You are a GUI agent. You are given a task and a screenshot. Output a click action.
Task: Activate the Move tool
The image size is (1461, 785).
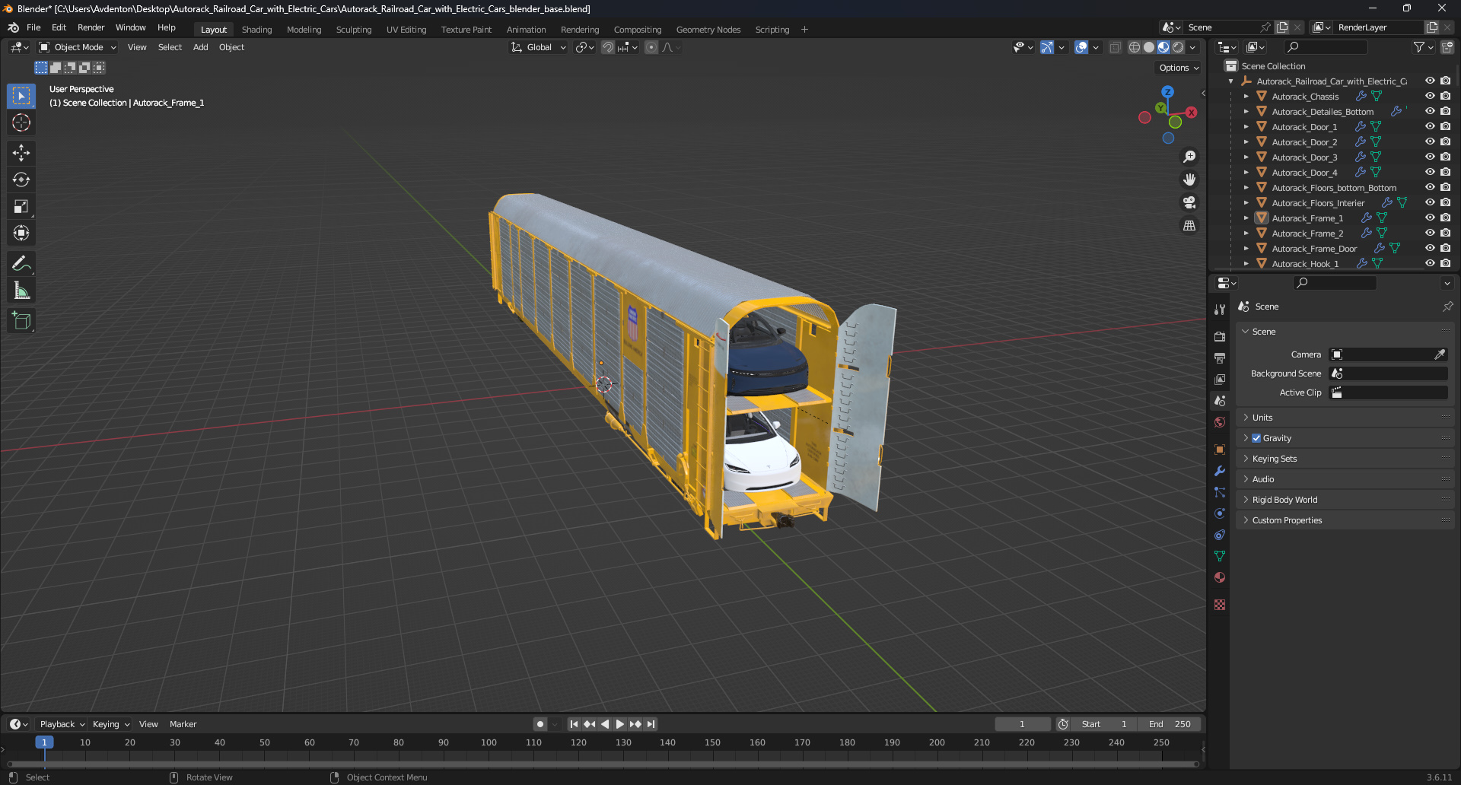click(x=21, y=153)
